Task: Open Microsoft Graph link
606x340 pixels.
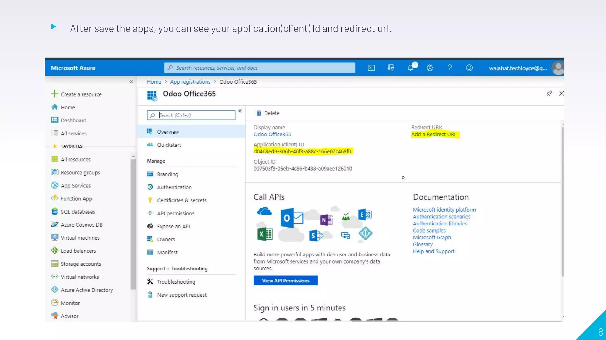Action: [x=432, y=237]
